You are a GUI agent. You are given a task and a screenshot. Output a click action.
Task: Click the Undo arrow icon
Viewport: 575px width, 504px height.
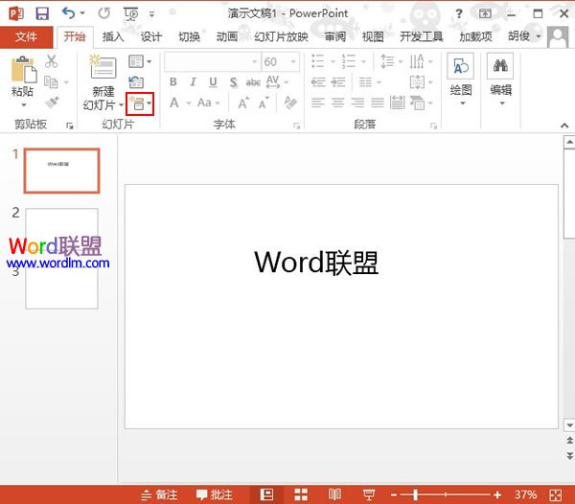[x=68, y=13]
